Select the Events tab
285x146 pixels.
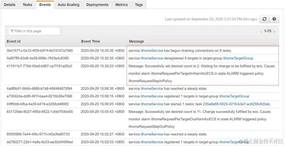[x=45, y=5]
